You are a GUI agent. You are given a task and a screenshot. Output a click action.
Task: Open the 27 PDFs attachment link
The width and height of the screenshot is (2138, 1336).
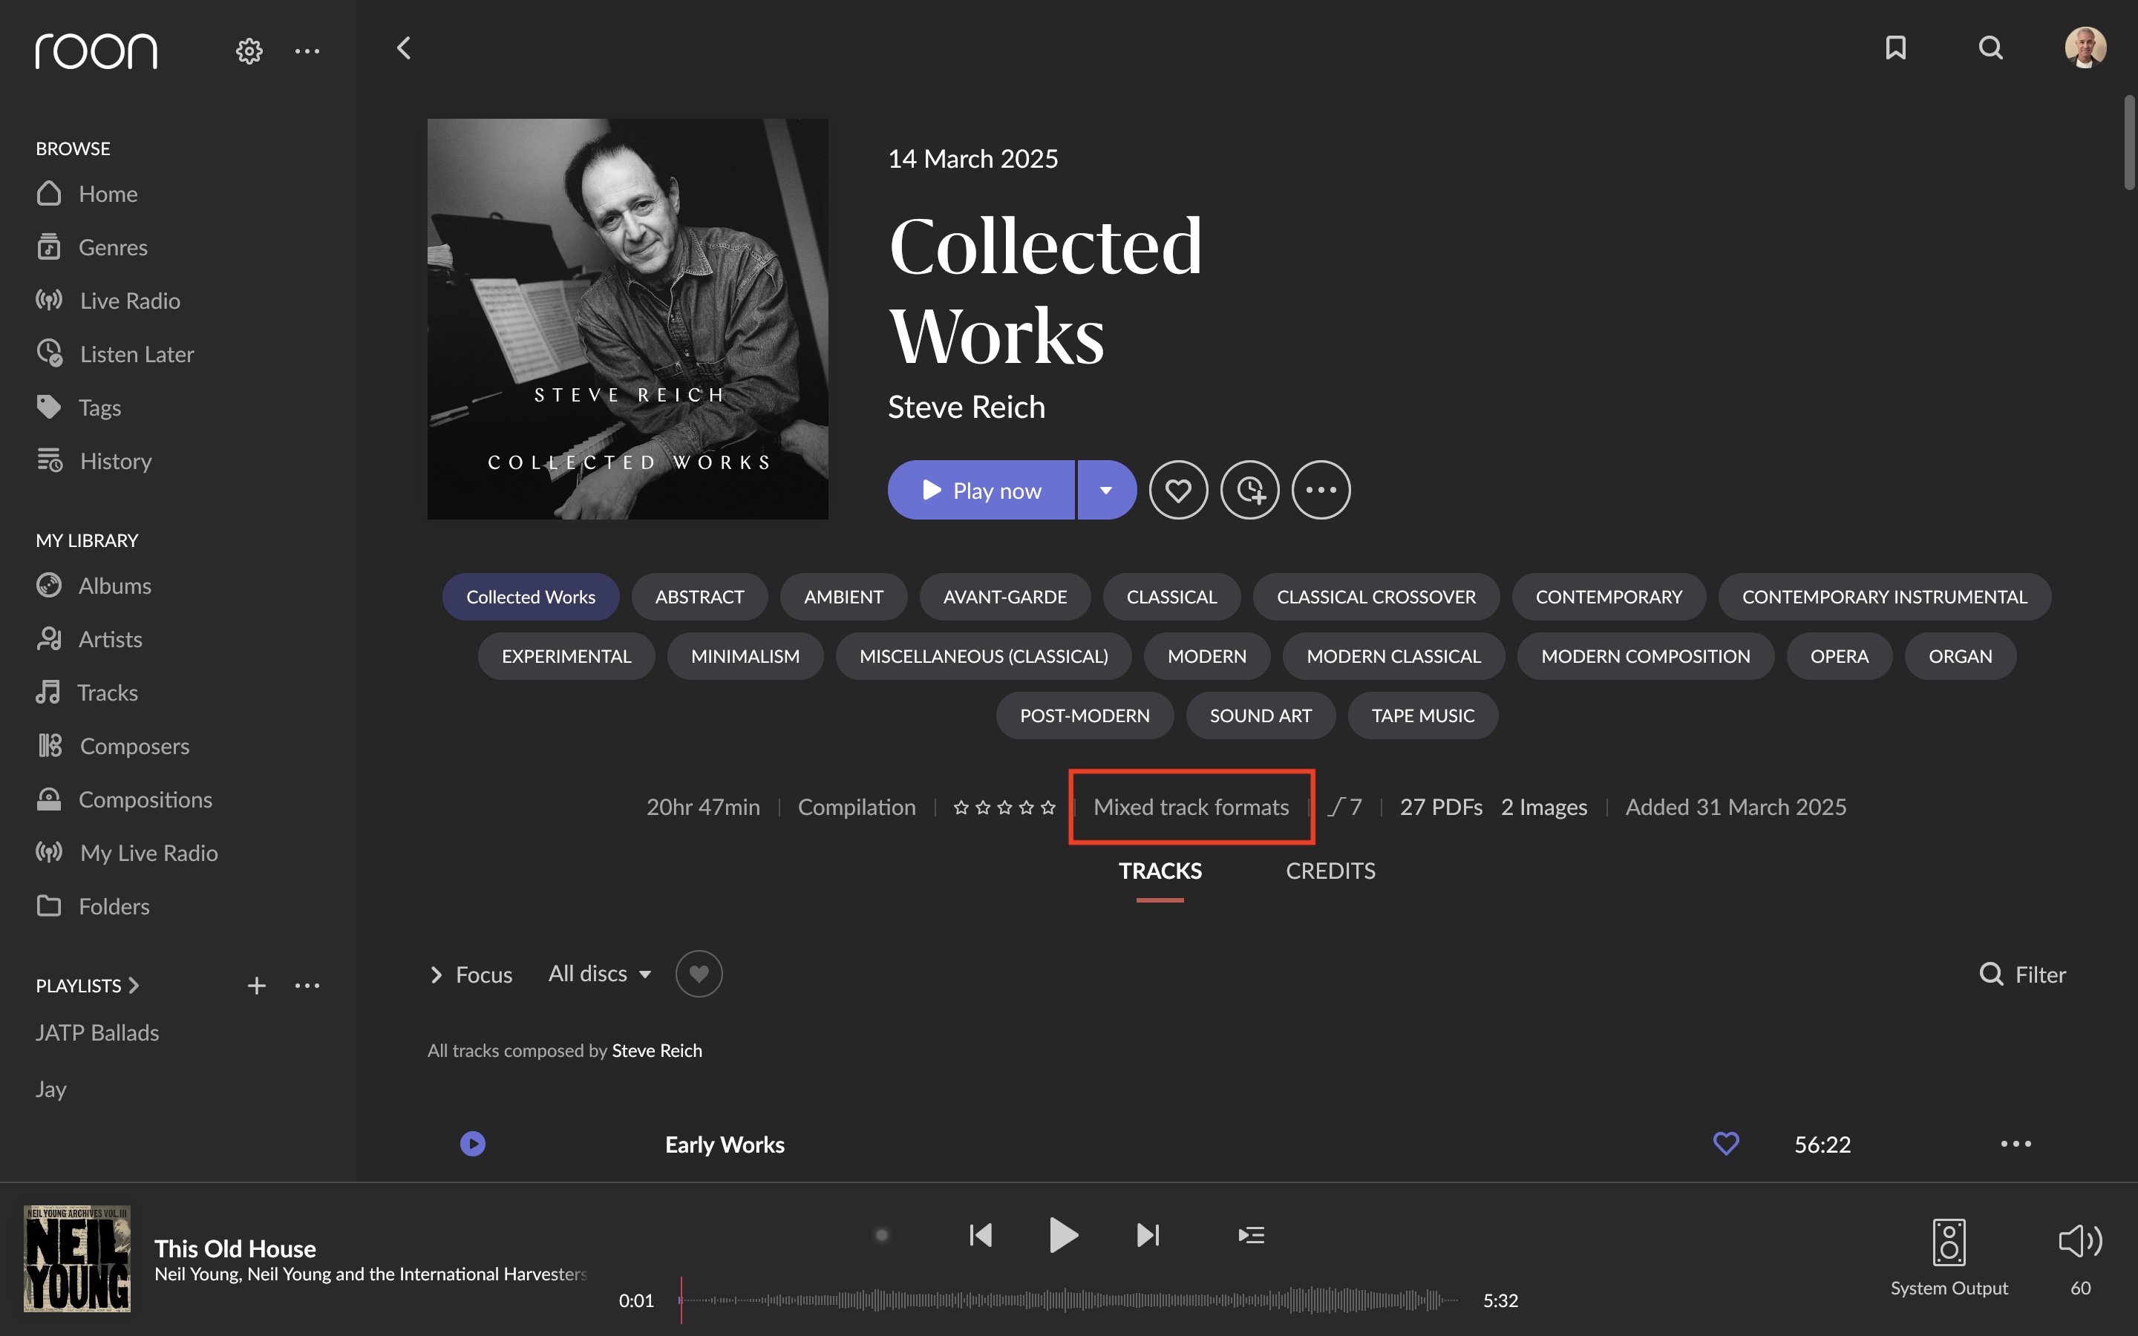click(1441, 807)
